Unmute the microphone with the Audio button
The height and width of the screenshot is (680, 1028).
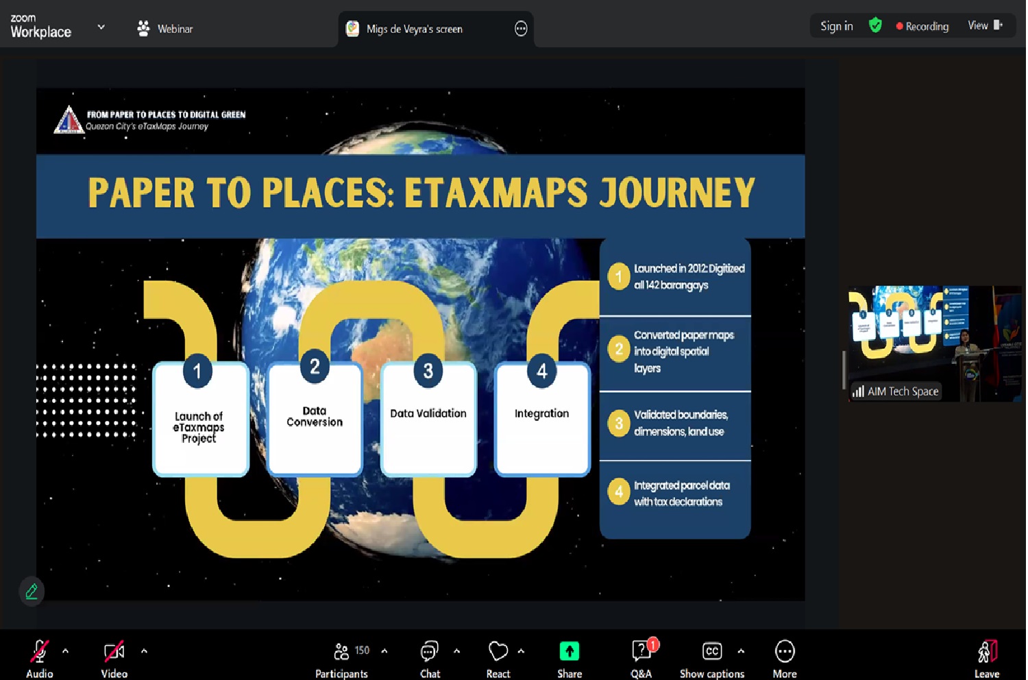point(39,652)
